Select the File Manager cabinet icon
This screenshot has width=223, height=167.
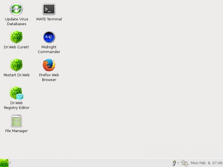point(16,121)
